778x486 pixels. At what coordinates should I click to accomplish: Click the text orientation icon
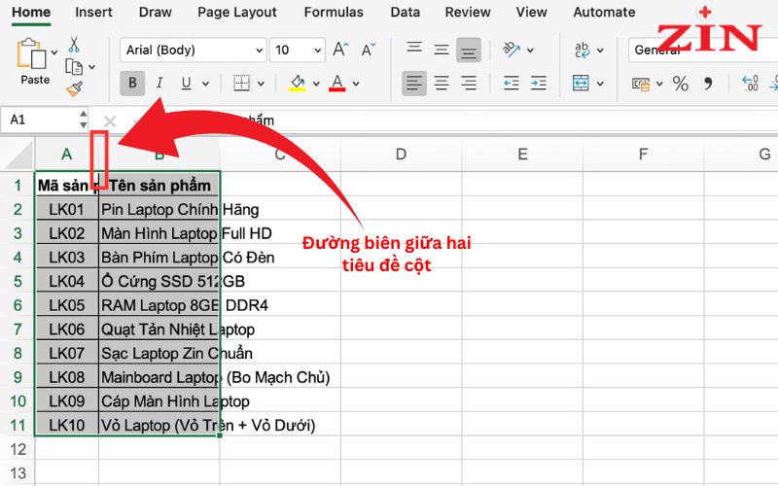[x=512, y=50]
